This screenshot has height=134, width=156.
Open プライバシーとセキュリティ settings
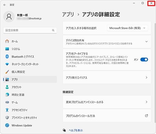click(30, 118)
